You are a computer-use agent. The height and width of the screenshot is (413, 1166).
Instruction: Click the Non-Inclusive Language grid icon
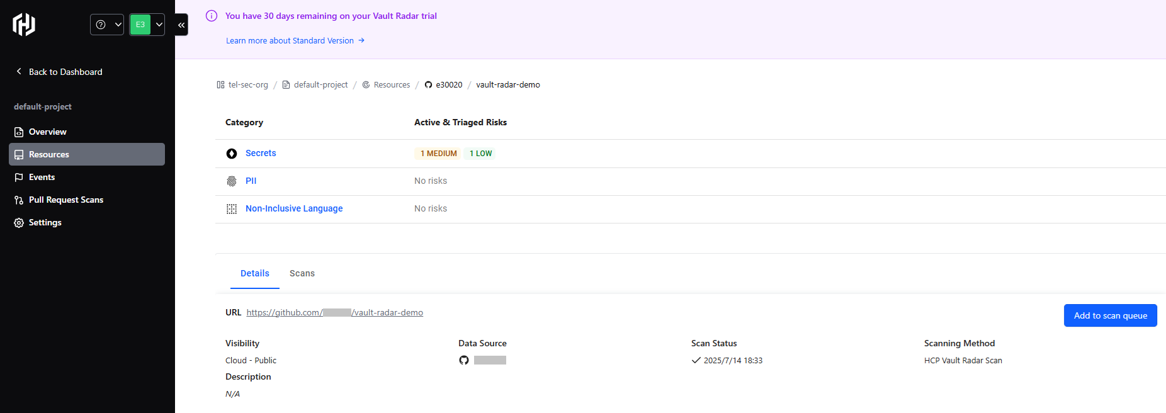(232, 209)
